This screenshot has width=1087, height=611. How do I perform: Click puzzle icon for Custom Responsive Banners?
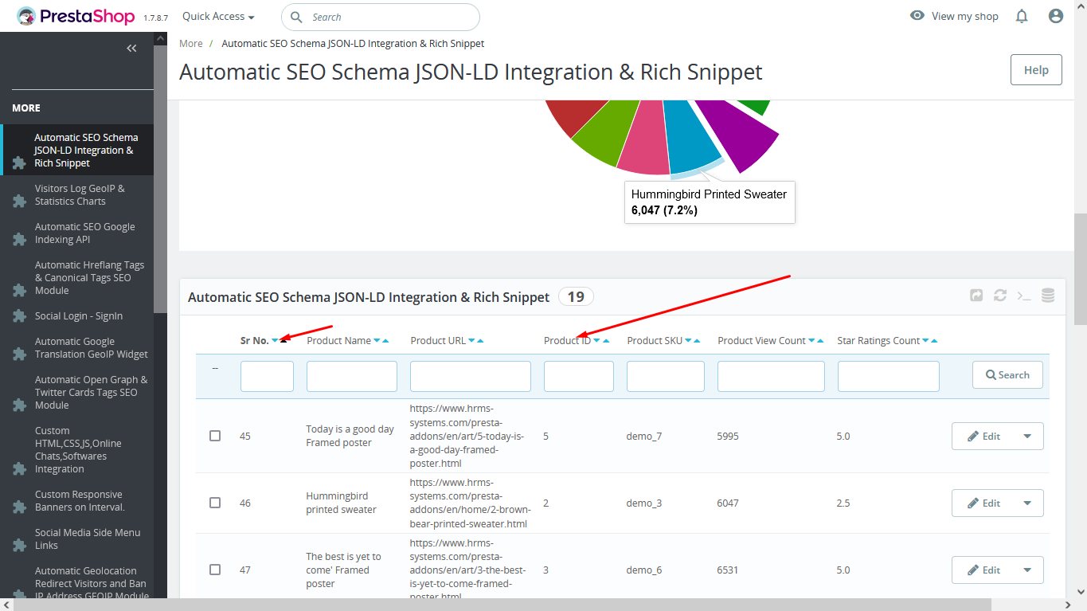click(19, 507)
